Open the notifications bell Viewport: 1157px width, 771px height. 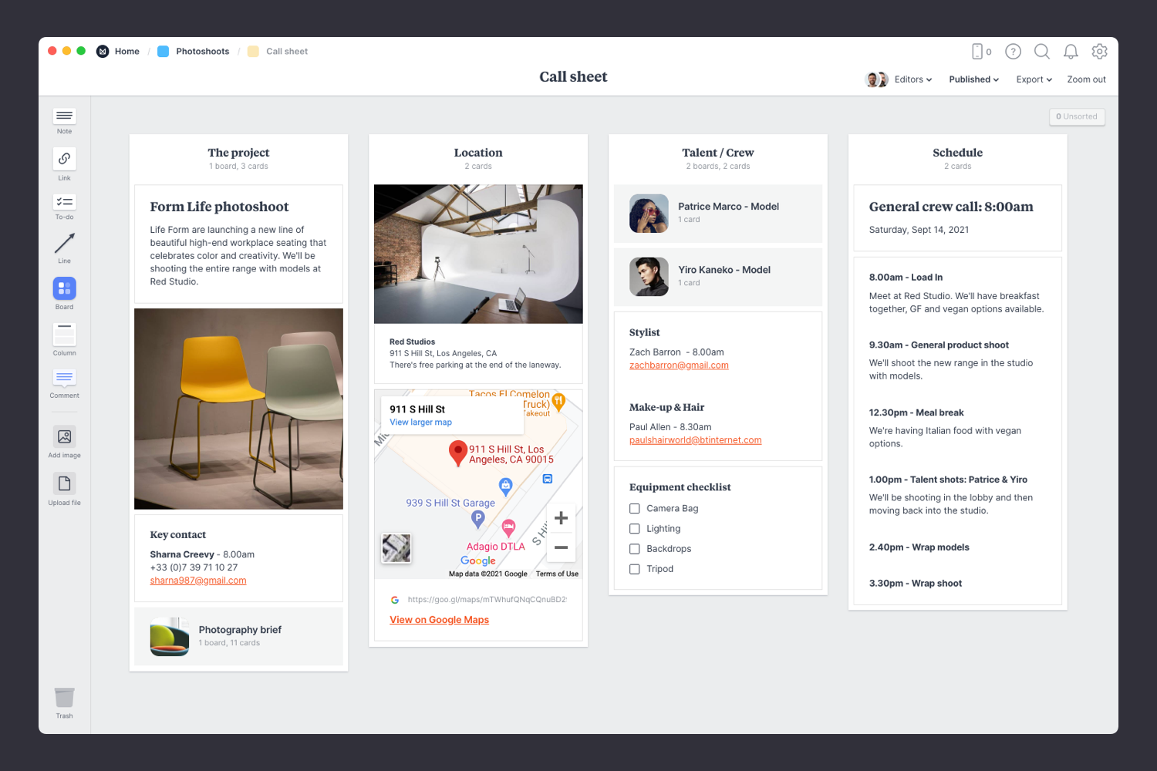point(1071,51)
